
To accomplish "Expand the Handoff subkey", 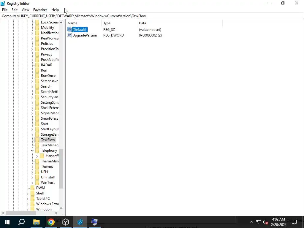I will pos(37,156).
